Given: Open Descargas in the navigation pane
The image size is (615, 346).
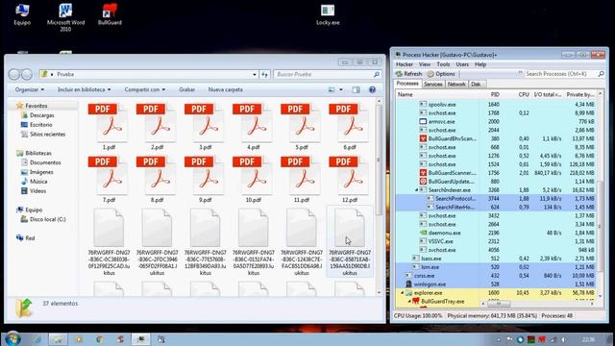Looking at the screenshot, I should [41, 115].
